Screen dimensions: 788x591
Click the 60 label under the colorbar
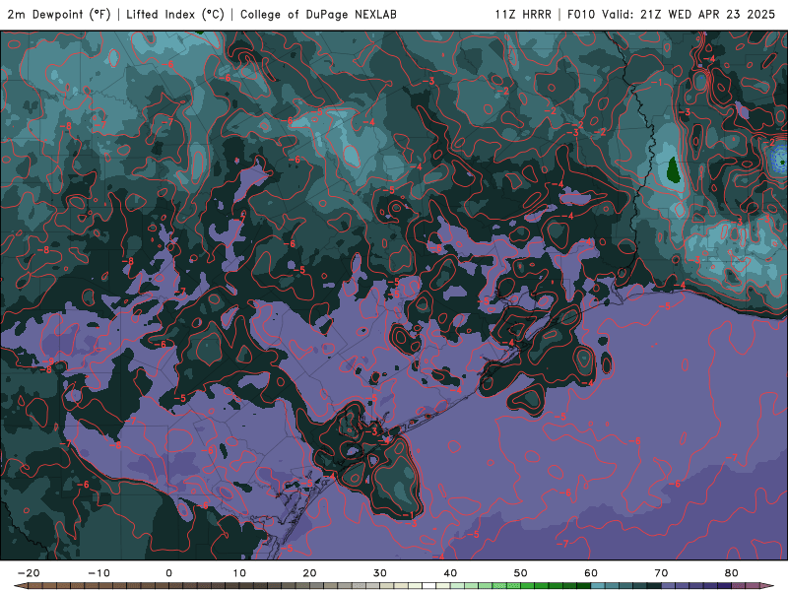point(591,573)
